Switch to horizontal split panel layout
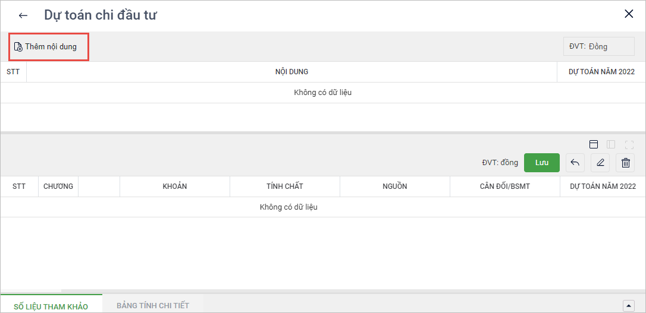646x313 pixels. (x=593, y=144)
